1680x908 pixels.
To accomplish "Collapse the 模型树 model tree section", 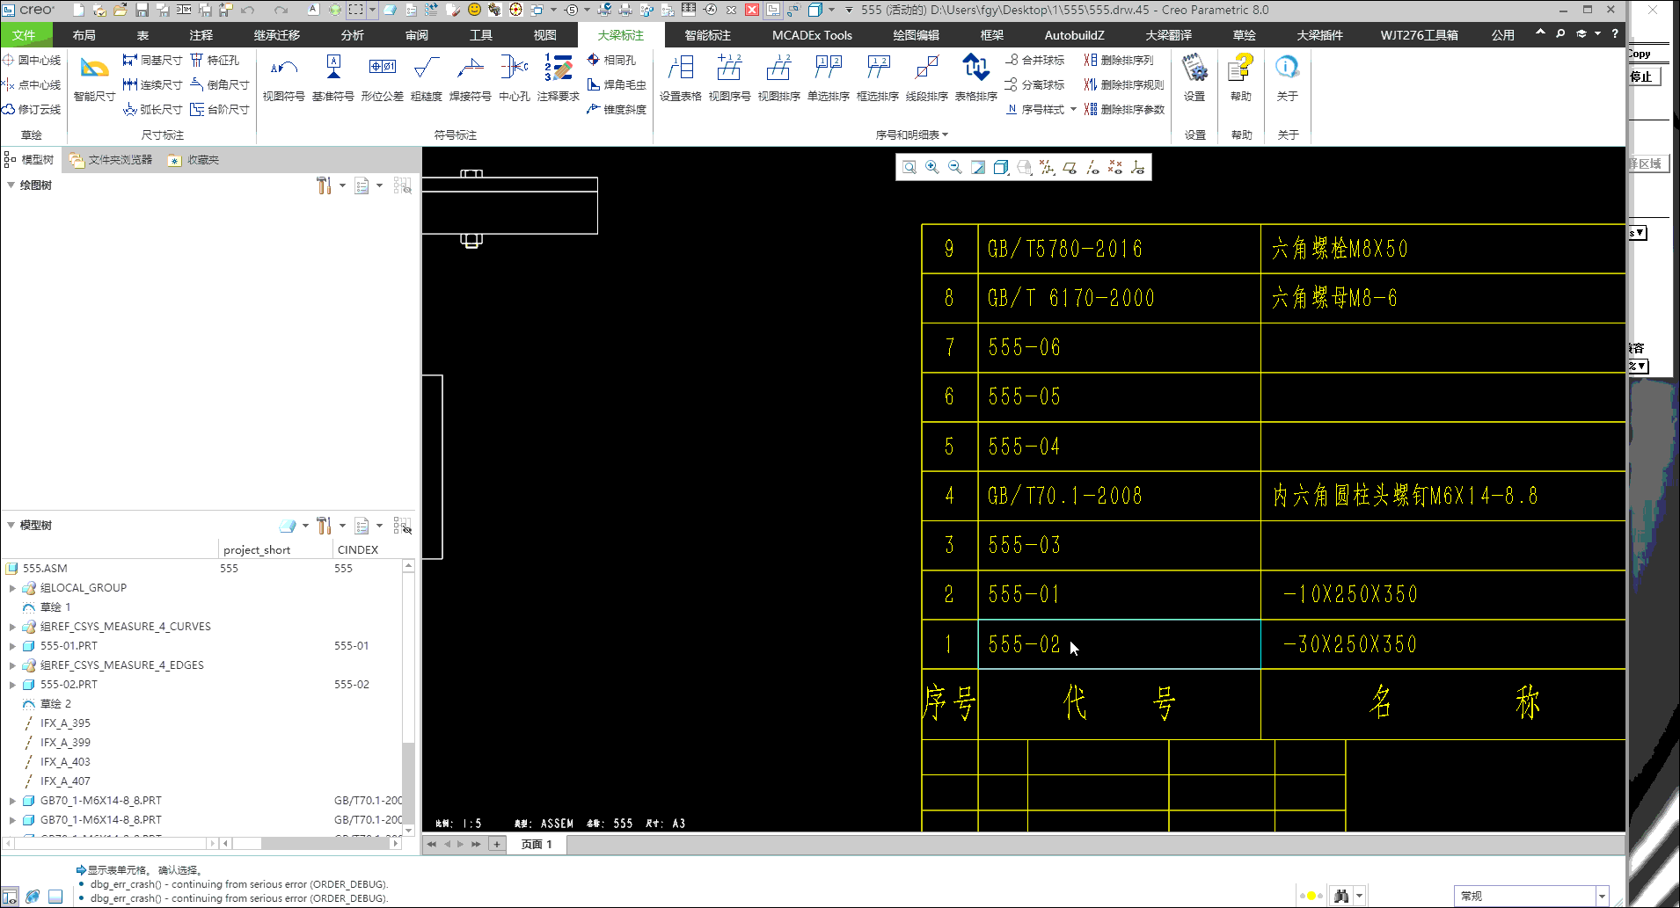I will pyautogui.click(x=11, y=526).
